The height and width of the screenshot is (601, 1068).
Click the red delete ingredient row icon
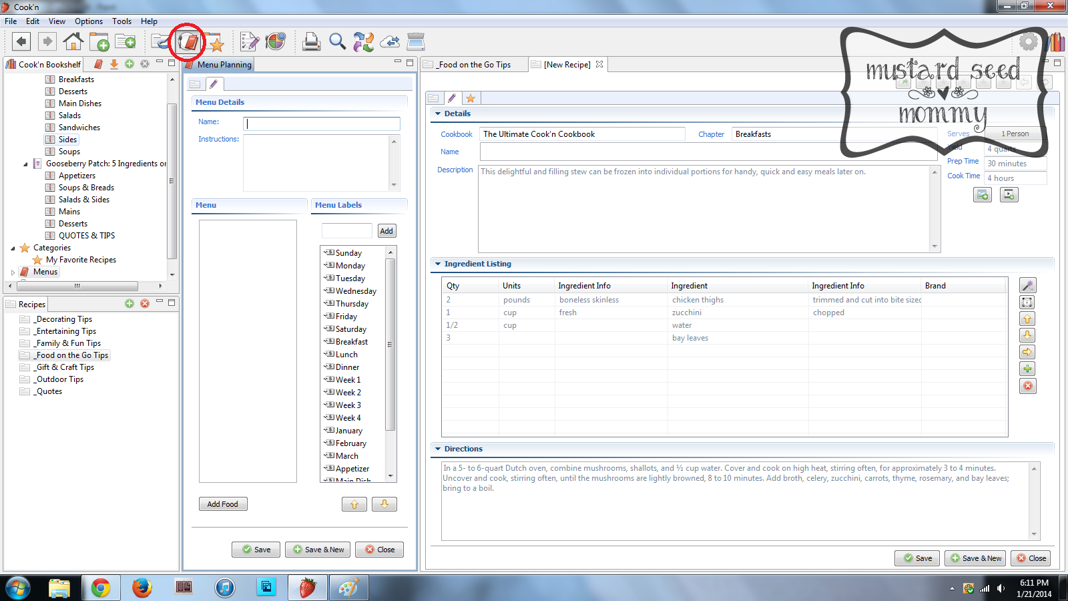pyautogui.click(x=1028, y=386)
